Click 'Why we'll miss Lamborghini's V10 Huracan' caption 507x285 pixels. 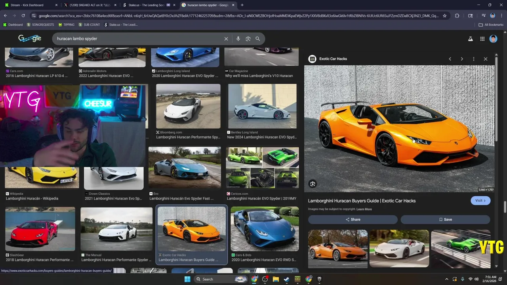click(x=259, y=76)
